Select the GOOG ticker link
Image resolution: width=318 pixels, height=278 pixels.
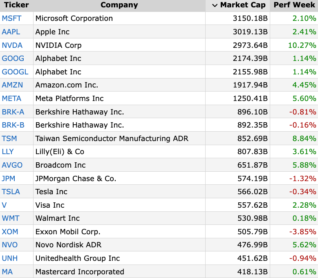[13, 58]
